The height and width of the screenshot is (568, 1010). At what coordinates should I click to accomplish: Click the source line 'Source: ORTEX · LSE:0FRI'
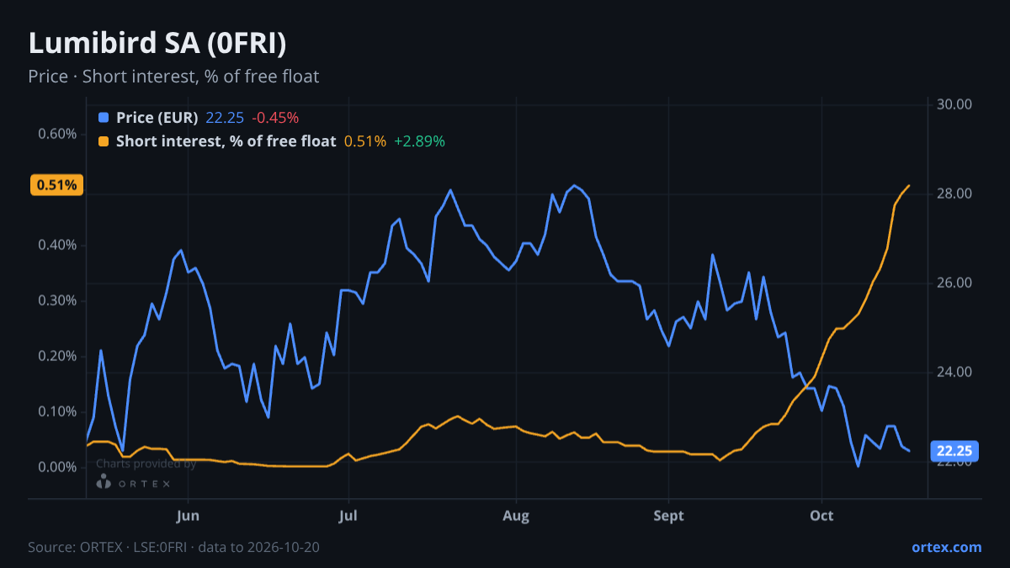[109, 547]
